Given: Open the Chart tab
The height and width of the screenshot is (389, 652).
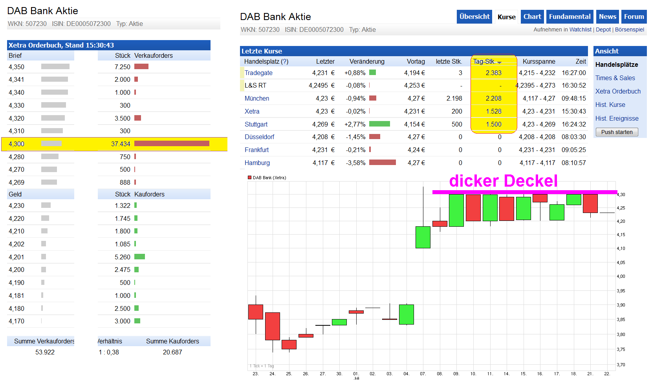Looking at the screenshot, I should [x=532, y=17].
